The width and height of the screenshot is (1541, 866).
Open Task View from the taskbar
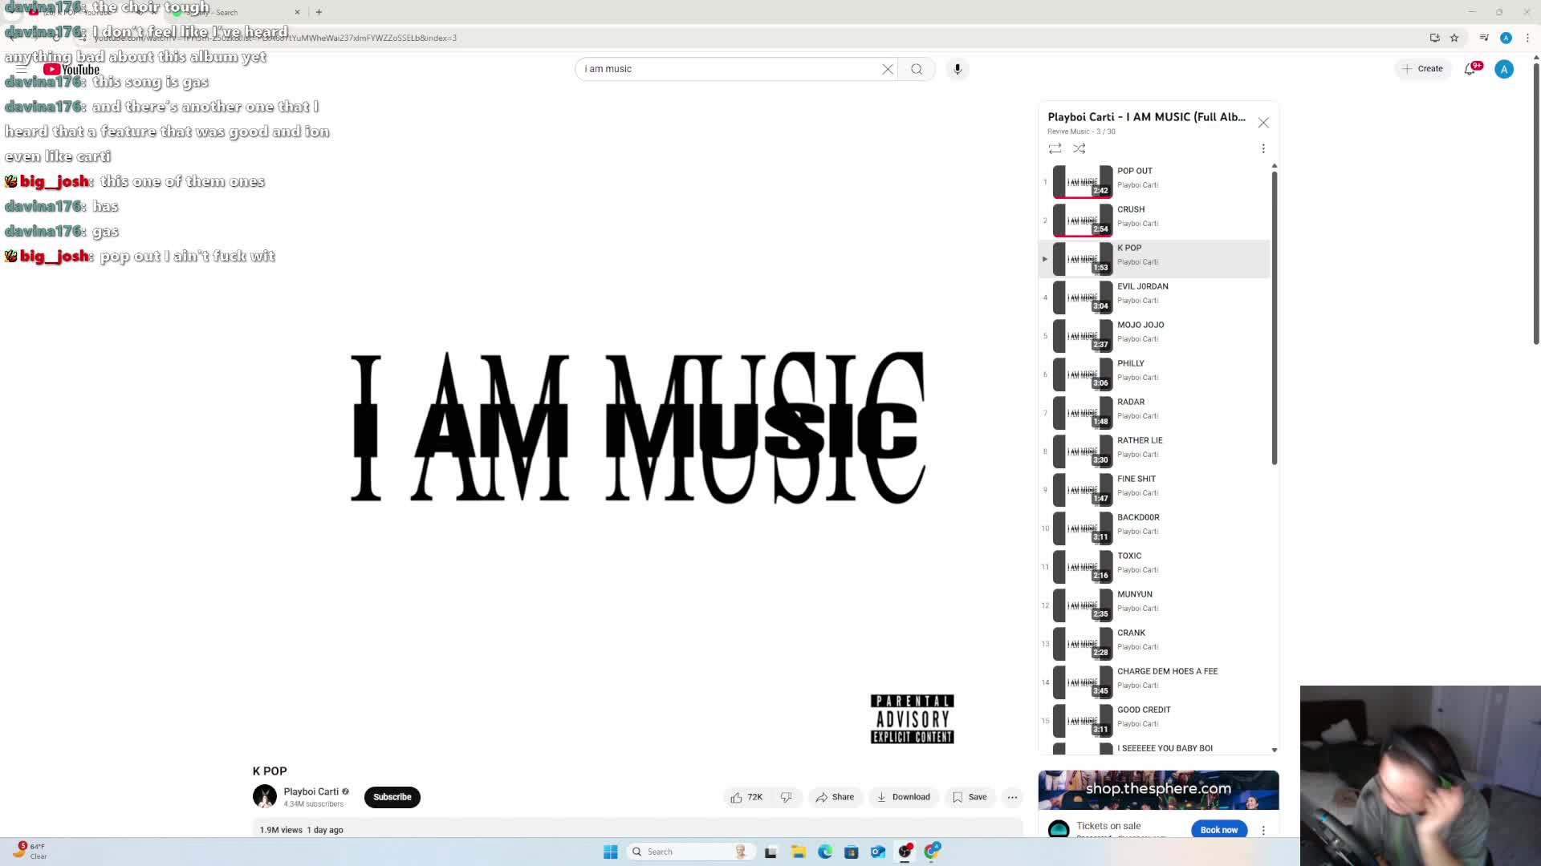(x=770, y=852)
